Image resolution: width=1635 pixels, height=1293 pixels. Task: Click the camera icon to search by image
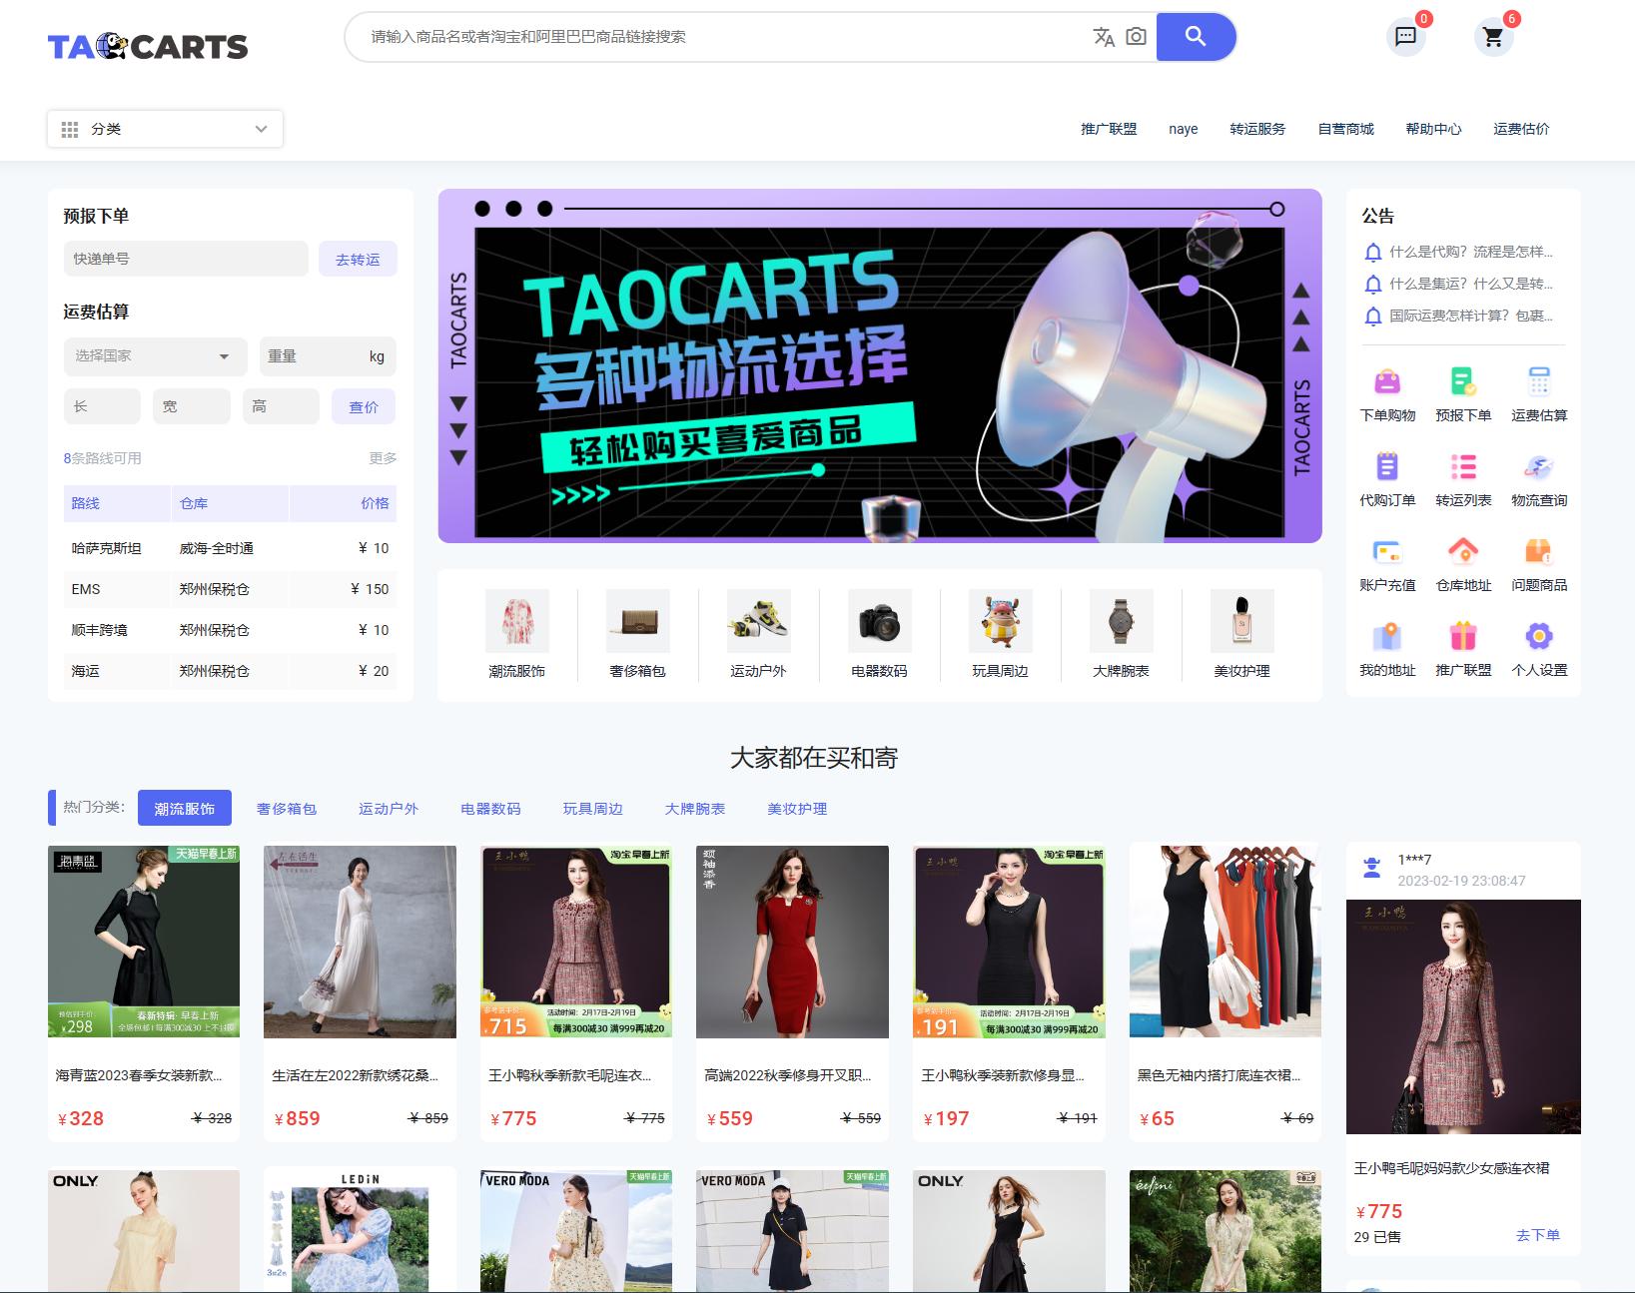point(1136,37)
